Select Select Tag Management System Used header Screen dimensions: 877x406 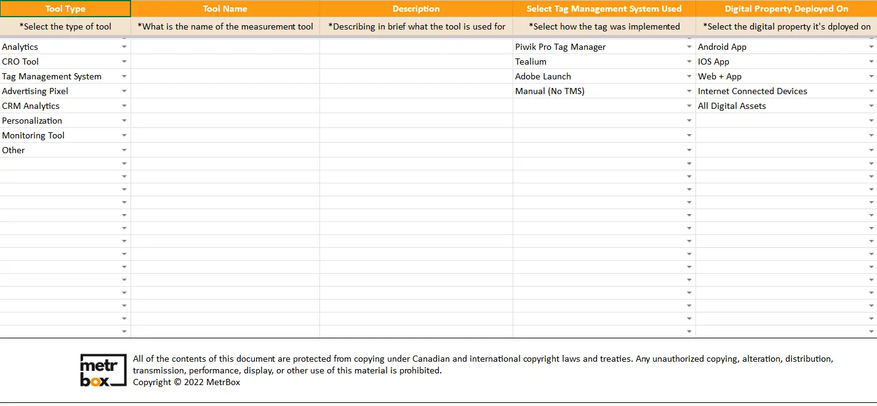coord(604,9)
